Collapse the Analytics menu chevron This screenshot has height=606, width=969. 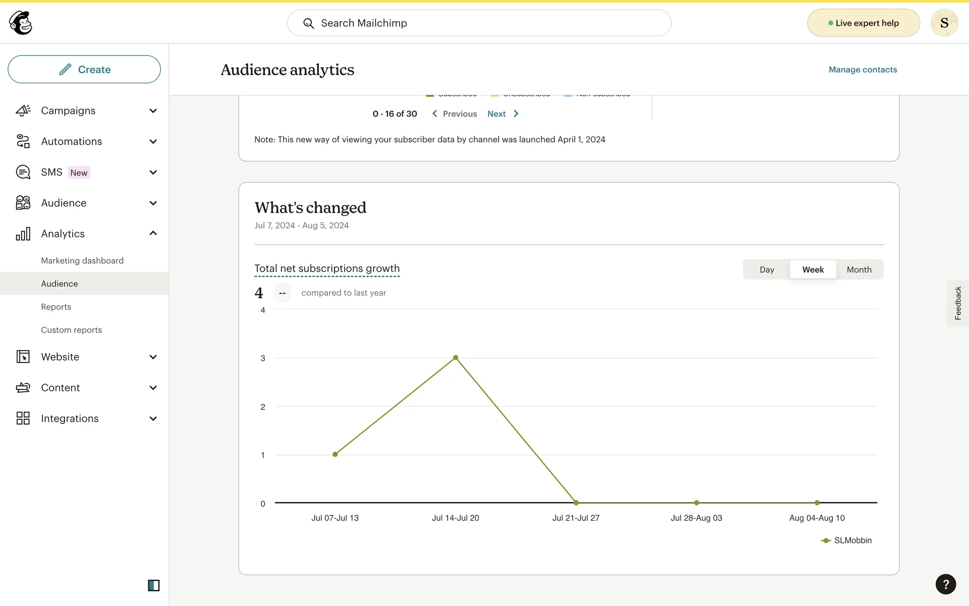click(153, 233)
